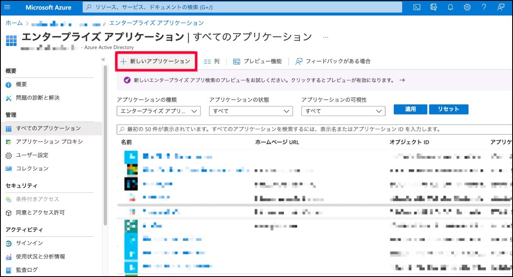Select すべてのアプリケーション in sidebar

coord(51,128)
